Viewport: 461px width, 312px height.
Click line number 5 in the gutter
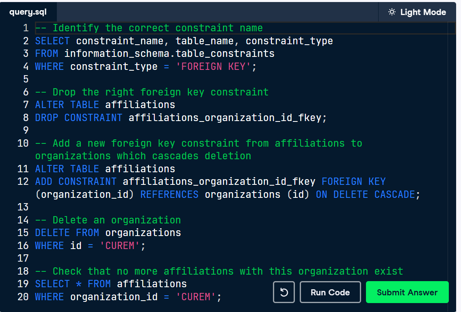[26, 79]
